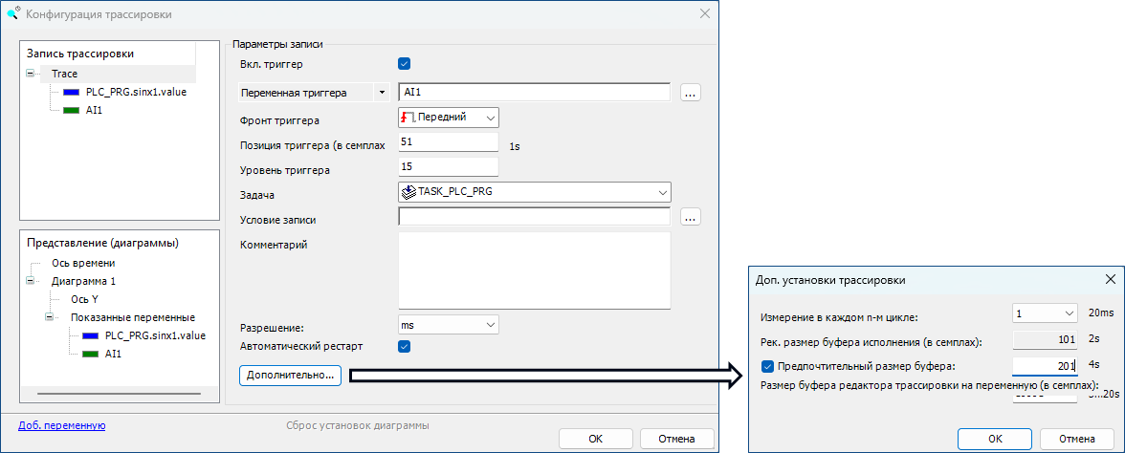This screenshot has width=1125, height=453.
Task: Click the blue PLC_PRG.sinx1.value color marker in Trace tree
Action: coord(70,93)
